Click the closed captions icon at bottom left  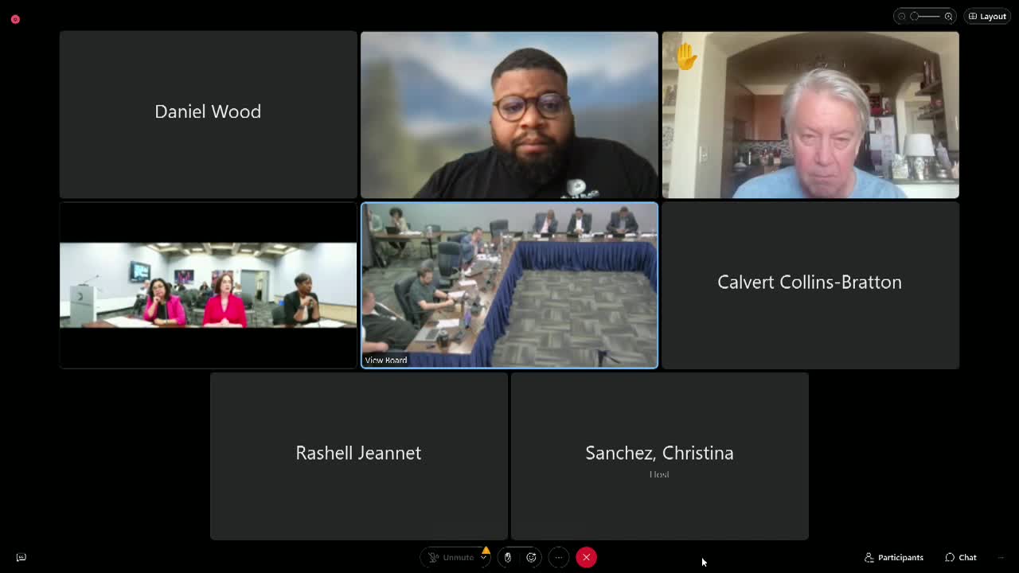tap(21, 557)
